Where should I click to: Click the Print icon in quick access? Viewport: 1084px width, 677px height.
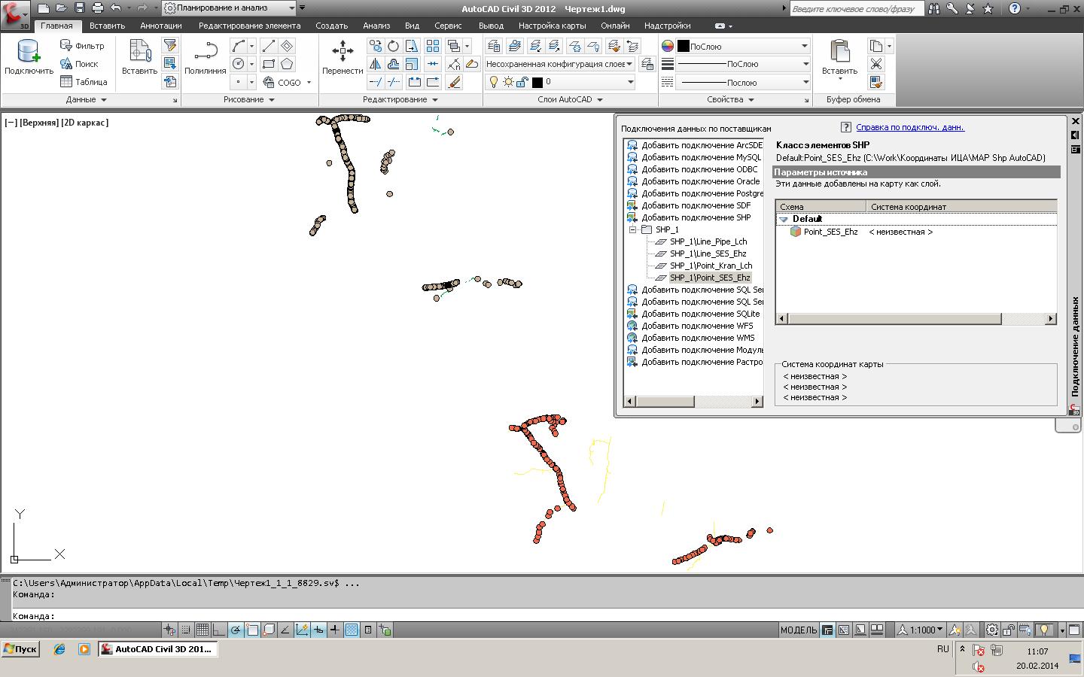pos(97,8)
